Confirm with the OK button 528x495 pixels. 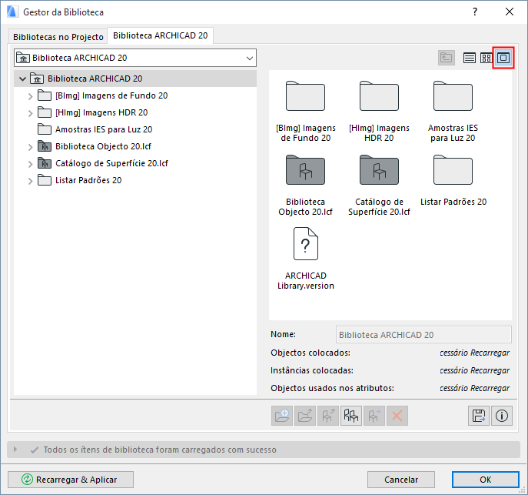[x=485, y=480]
